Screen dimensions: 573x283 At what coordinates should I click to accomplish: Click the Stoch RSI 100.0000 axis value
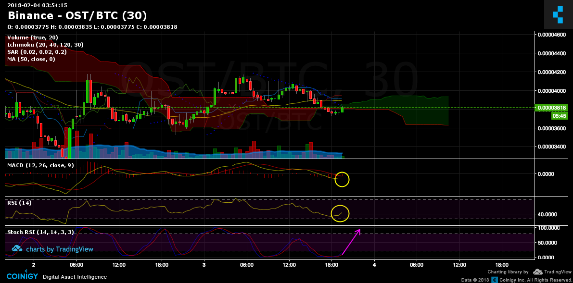coord(549,227)
